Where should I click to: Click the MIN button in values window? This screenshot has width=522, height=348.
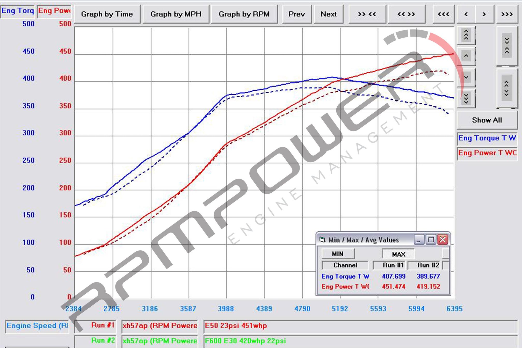pyautogui.click(x=338, y=254)
